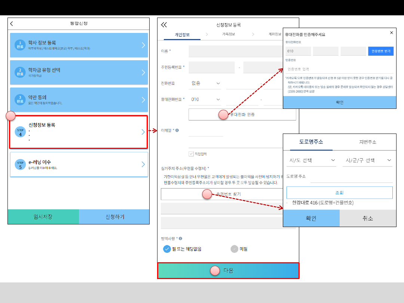Click the double-chevron back icon beside 신청정보 등록
404x303 pixels.
tap(164, 25)
